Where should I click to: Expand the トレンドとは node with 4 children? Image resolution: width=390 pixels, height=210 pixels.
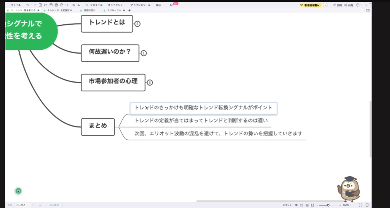click(137, 24)
